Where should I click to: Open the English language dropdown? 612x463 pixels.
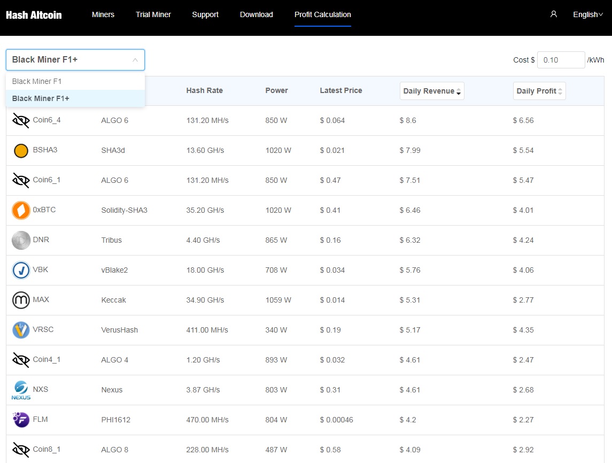point(588,14)
